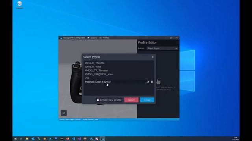
Task: Open File Explorer from the taskbar
Action: (x=27, y=139)
